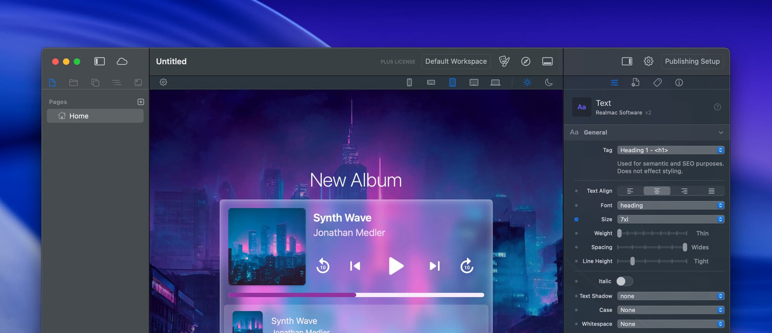Viewport: 772px width, 333px height.
Task: Toggle the left sidebar panel icon
Action: point(100,61)
